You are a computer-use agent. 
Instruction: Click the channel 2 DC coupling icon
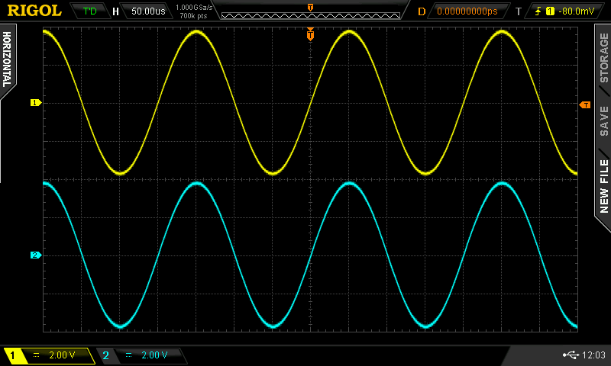pos(128,355)
